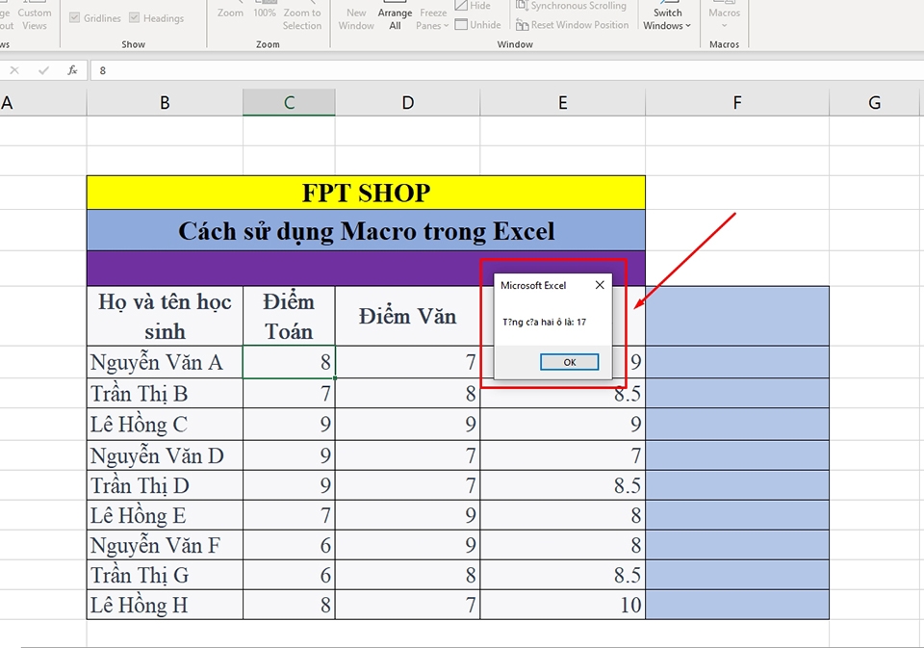Click OK in the Microsoft Excel dialog
Screen dimensions: 924x648
[x=569, y=362]
